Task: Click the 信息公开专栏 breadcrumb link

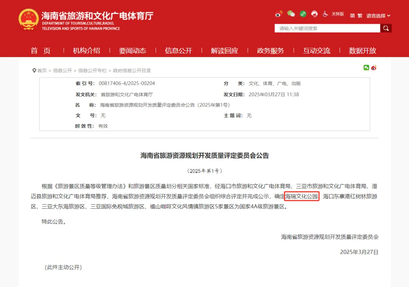Action: (92, 71)
